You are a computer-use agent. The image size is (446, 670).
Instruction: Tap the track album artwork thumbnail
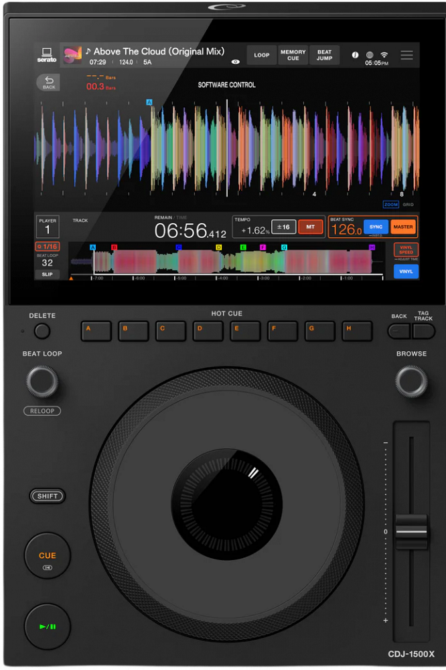click(x=72, y=56)
